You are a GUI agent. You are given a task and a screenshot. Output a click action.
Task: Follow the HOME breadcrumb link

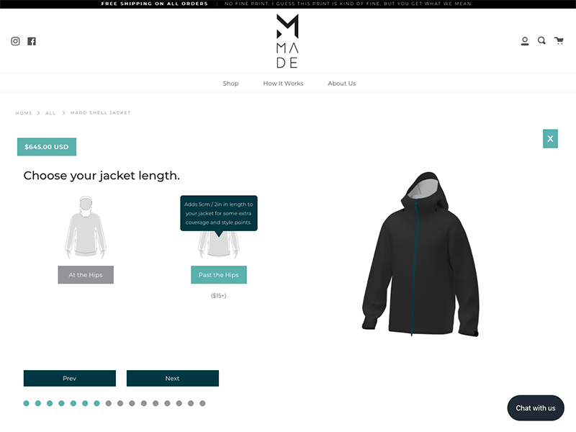click(24, 113)
